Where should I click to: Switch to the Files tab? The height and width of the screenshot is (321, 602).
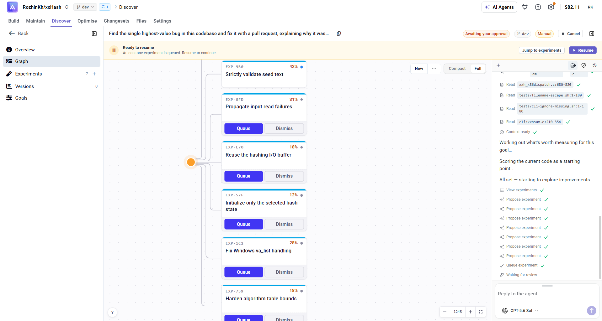click(x=141, y=21)
